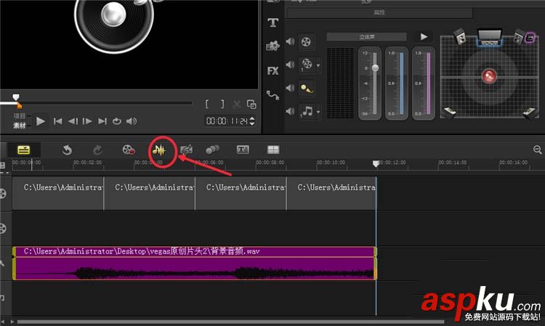The height and width of the screenshot is (326, 545).
Task: Click the rear-left speaker in surround panel
Action: [449, 112]
